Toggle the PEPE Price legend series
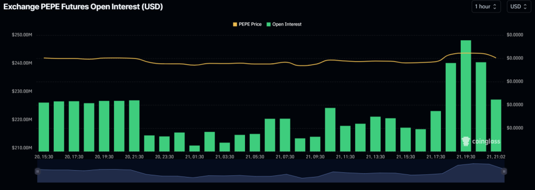The width and height of the screenshot is (535, 190). point(247,25)
